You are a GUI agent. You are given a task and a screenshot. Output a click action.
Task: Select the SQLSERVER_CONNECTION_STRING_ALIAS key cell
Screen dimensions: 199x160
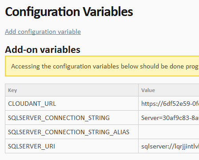pos(72,132)
